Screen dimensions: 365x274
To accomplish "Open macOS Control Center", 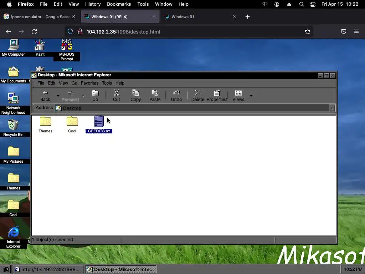I will 313,4.
